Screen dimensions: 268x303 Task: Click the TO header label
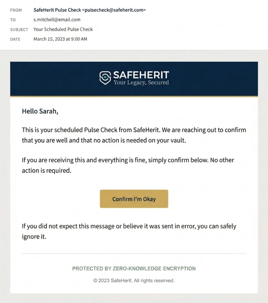click(x=13, y=20)
